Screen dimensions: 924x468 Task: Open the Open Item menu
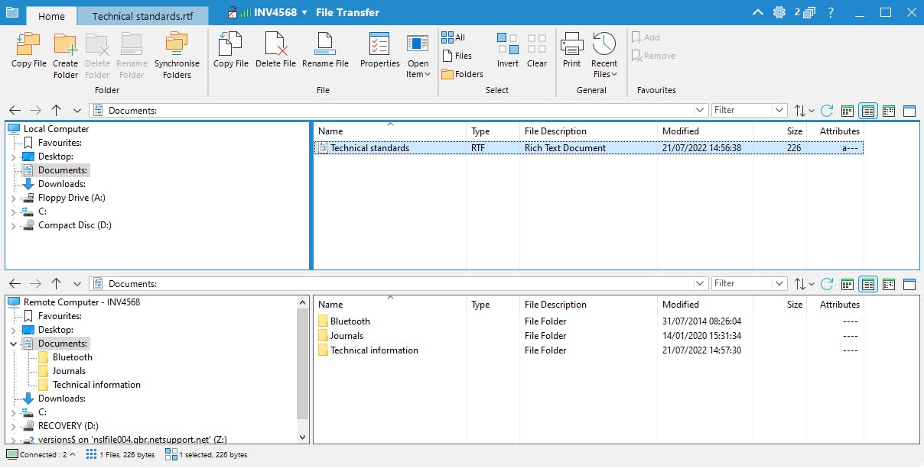(x=418, y=56)
